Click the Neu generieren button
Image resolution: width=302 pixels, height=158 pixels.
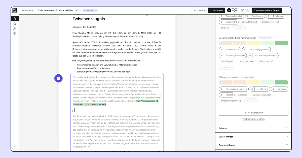pyautogui.click(x=253, y=113)
